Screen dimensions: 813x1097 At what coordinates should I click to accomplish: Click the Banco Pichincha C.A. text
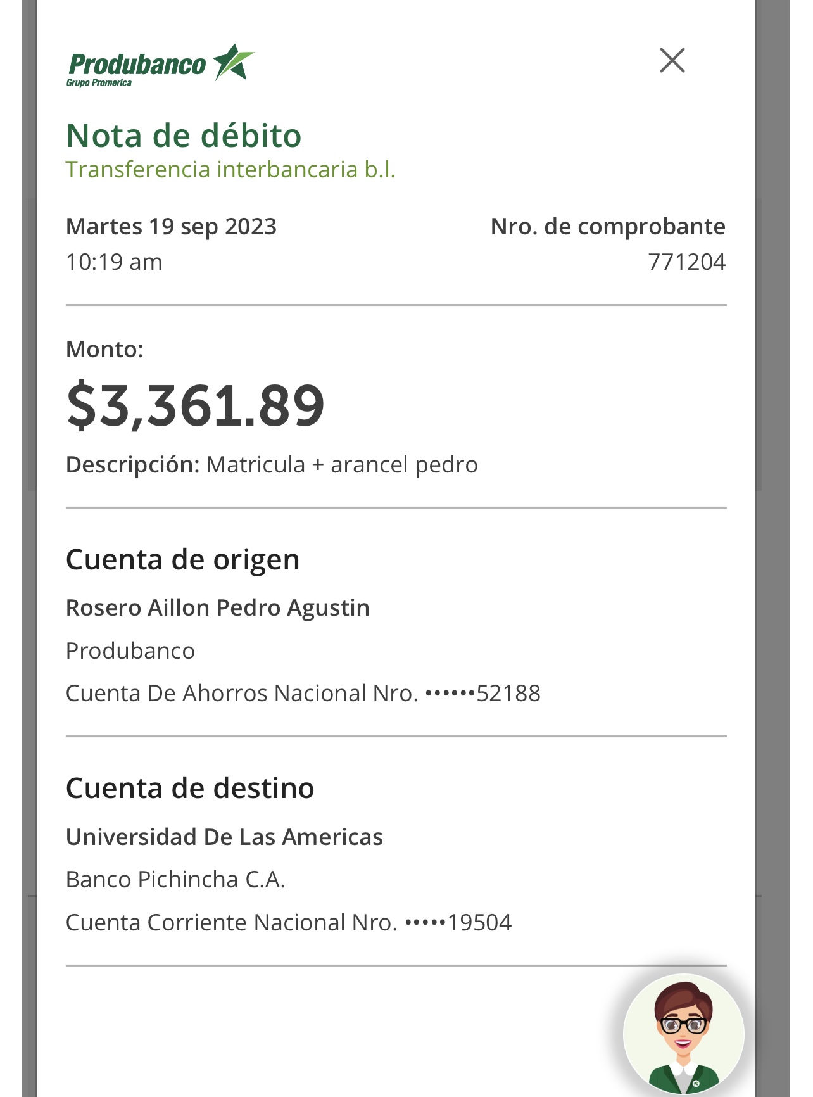[175, 880]
